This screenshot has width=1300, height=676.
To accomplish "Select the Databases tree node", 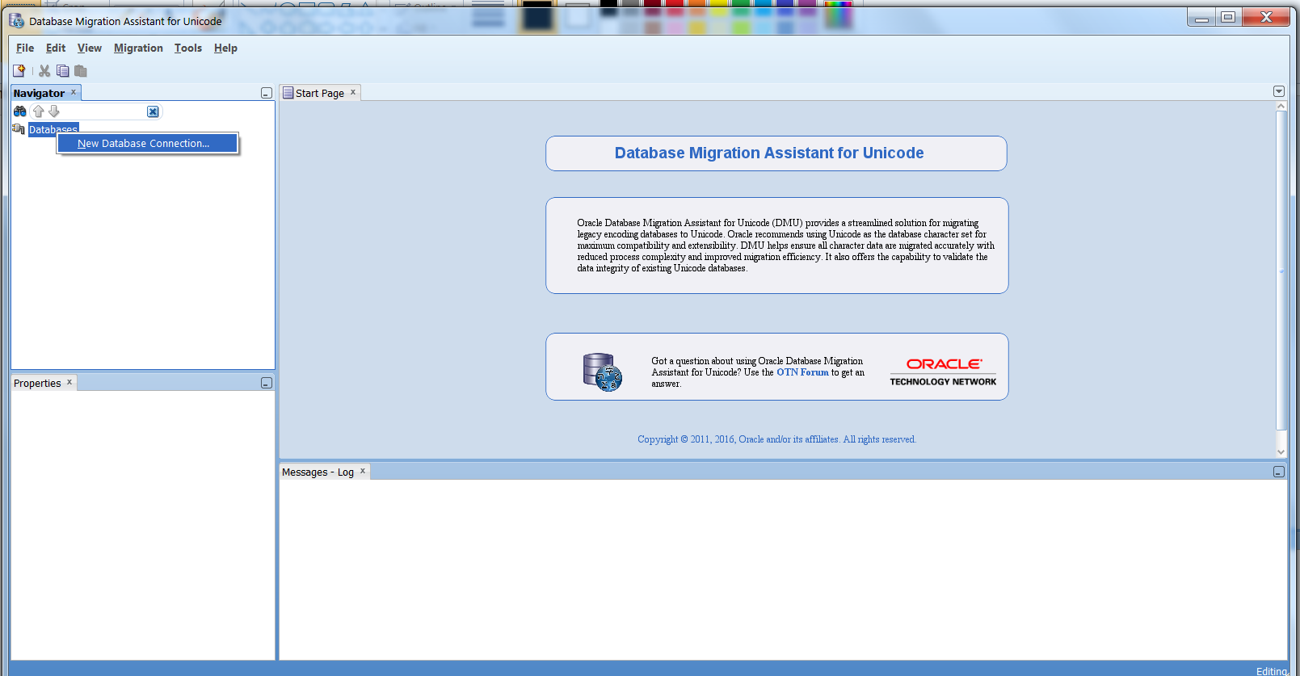I will coord(53,129).
